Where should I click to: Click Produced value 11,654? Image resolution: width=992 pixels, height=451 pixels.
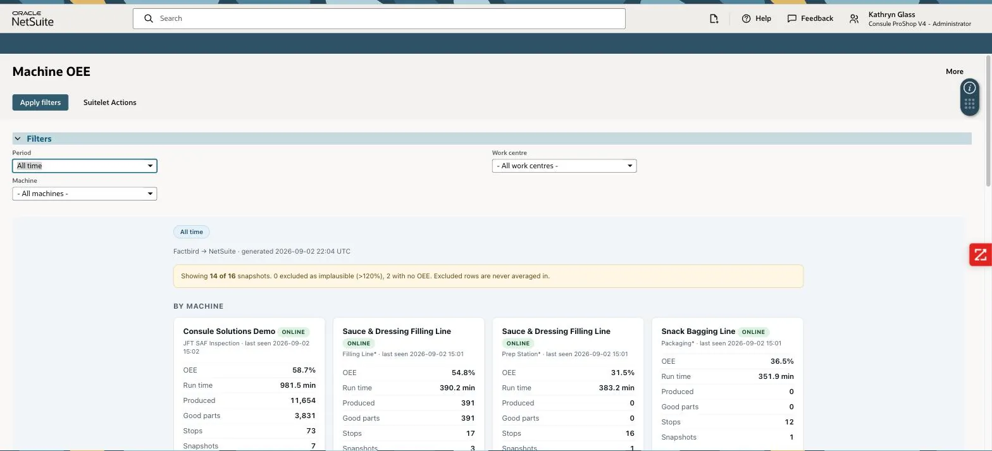[303, 400]
